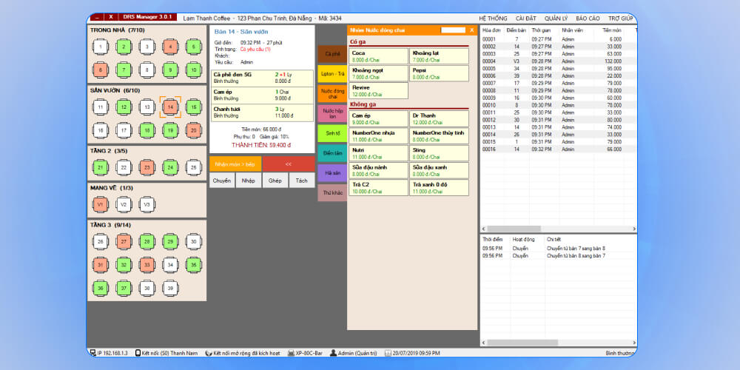The width and height of the screenshot is (740, 370).
Task: Select takeaway order V1
Action: coord(101,204)
